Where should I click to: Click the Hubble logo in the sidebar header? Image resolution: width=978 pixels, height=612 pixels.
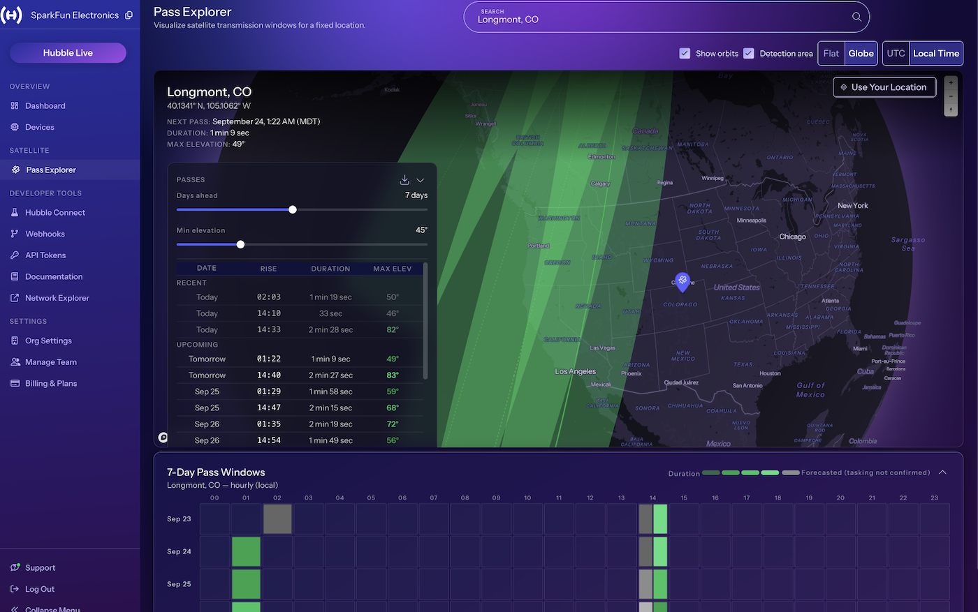coord(12,15)
